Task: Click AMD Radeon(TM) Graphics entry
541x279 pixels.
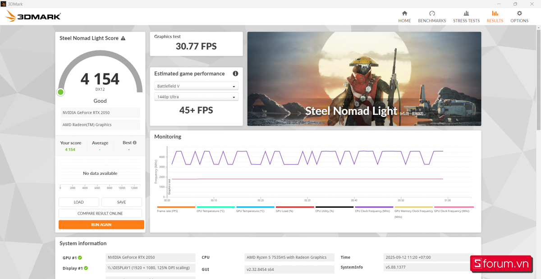Action: pos(100,125)
